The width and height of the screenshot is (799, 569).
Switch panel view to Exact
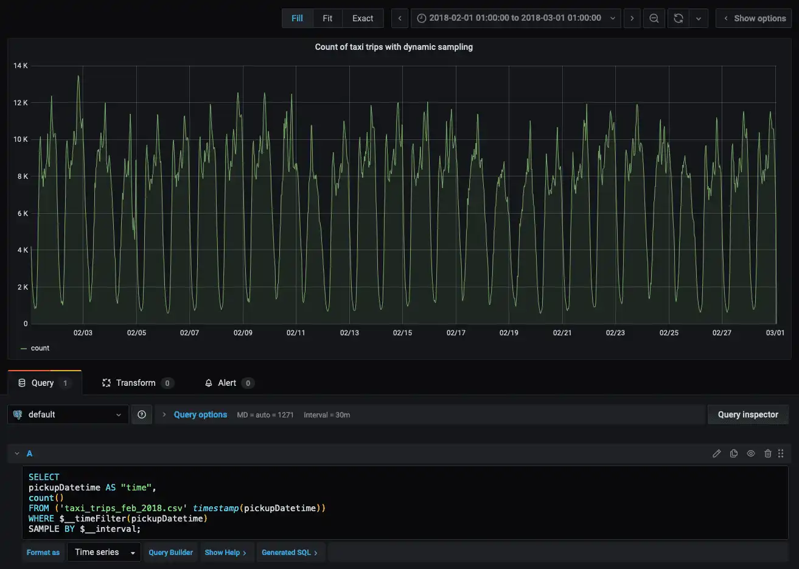tap(363, 18)
